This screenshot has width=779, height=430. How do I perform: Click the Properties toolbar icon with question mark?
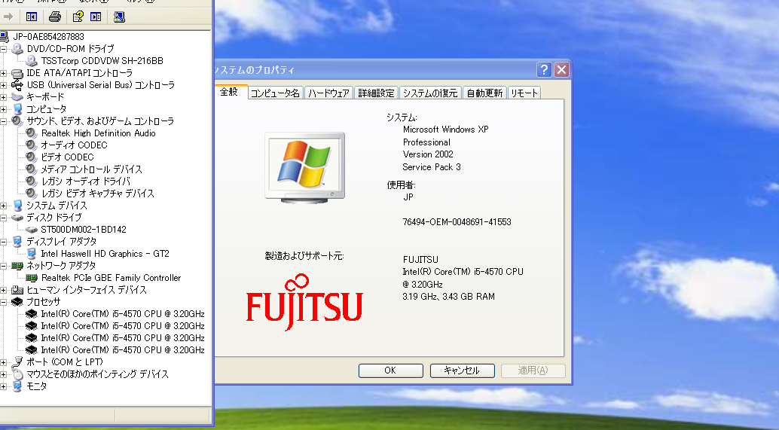pos(78,17)
